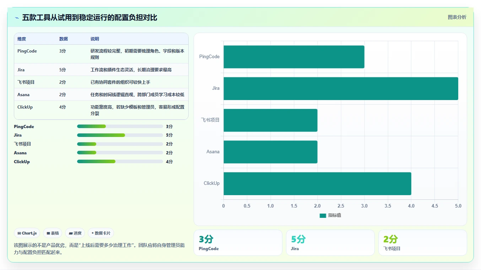
Task: Click the ClickUp bar in chart
Action: pos(317,183)
